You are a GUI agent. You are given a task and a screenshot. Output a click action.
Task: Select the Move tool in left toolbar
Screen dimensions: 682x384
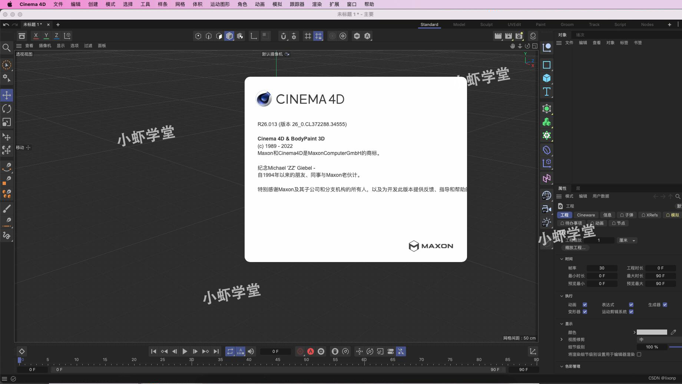click(x=7, y=95)
